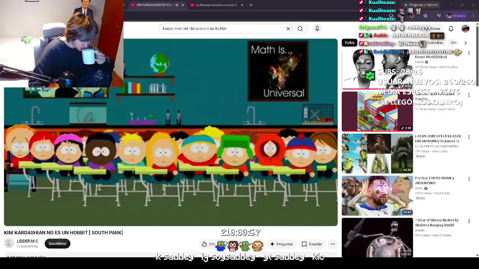Open the En pausa browser profile
The width and height of the screenshot is (479, 269).
456,16
